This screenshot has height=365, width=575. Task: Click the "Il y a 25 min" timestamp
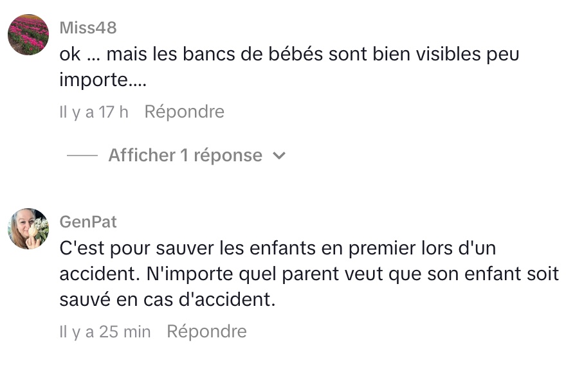[x=105, y=332]
